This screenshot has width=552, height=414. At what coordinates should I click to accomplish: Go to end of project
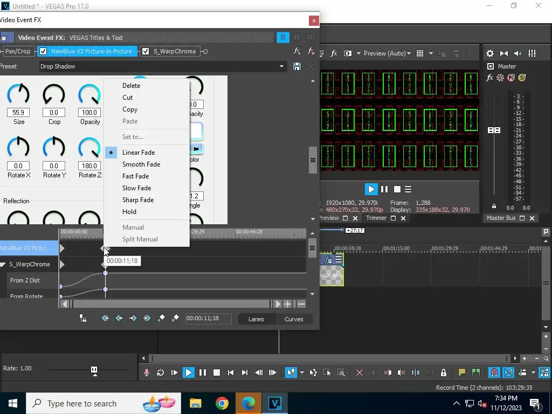coord(245,372)
